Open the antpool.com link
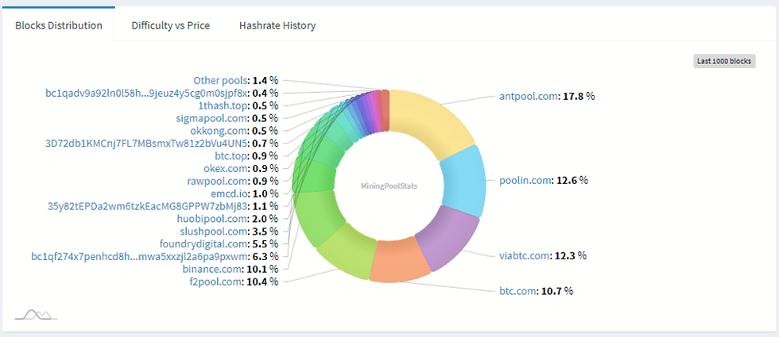 [529, 96]
